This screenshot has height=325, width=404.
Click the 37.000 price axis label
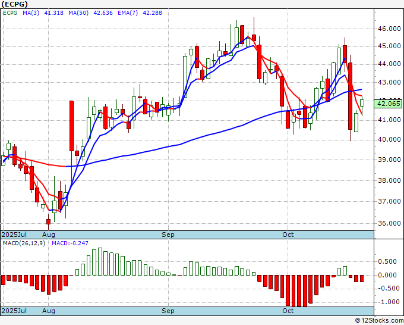(x=389, y=201)
